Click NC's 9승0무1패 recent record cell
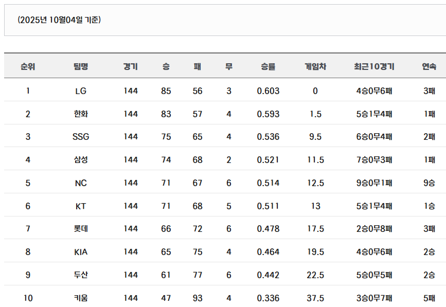The height and width of the screenshot is (307, 446). (374, 183)
